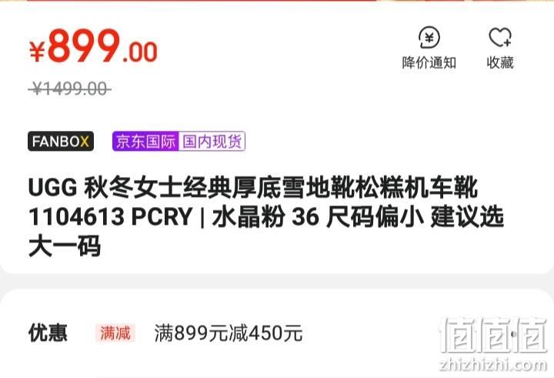Open the zhizhizhi.com watermark link
The height and width of the screenshot is (378, 554).
(x=493, y=364)
